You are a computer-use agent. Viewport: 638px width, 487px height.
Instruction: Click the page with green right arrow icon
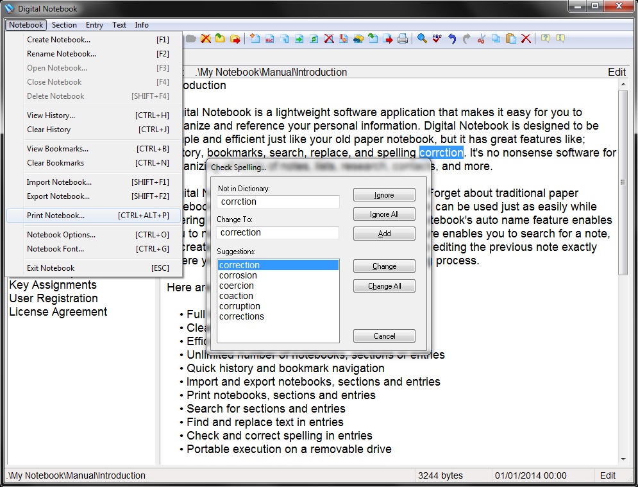point(299,38)
